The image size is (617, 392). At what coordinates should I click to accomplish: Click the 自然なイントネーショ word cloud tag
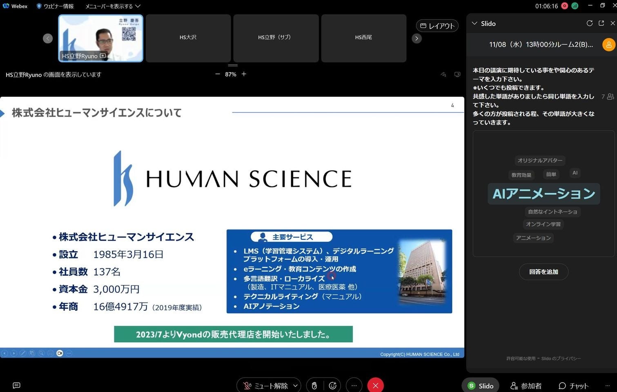[x=552, y=212]
